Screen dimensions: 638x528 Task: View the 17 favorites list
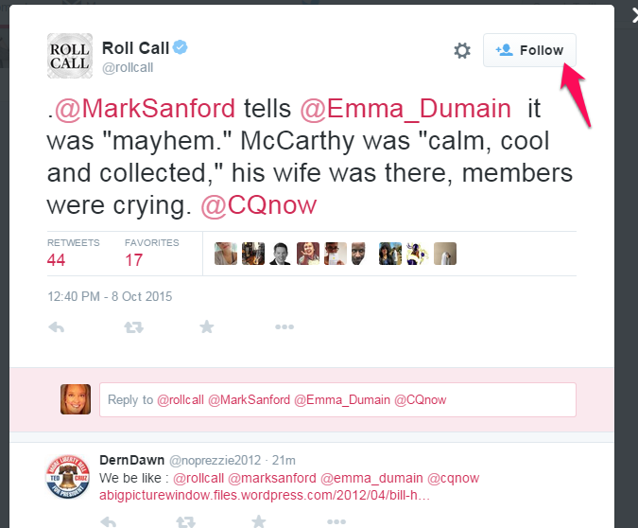pos(134,259)
